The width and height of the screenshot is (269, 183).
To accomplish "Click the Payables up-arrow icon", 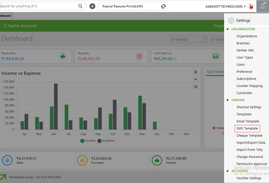I will (139, 56).
